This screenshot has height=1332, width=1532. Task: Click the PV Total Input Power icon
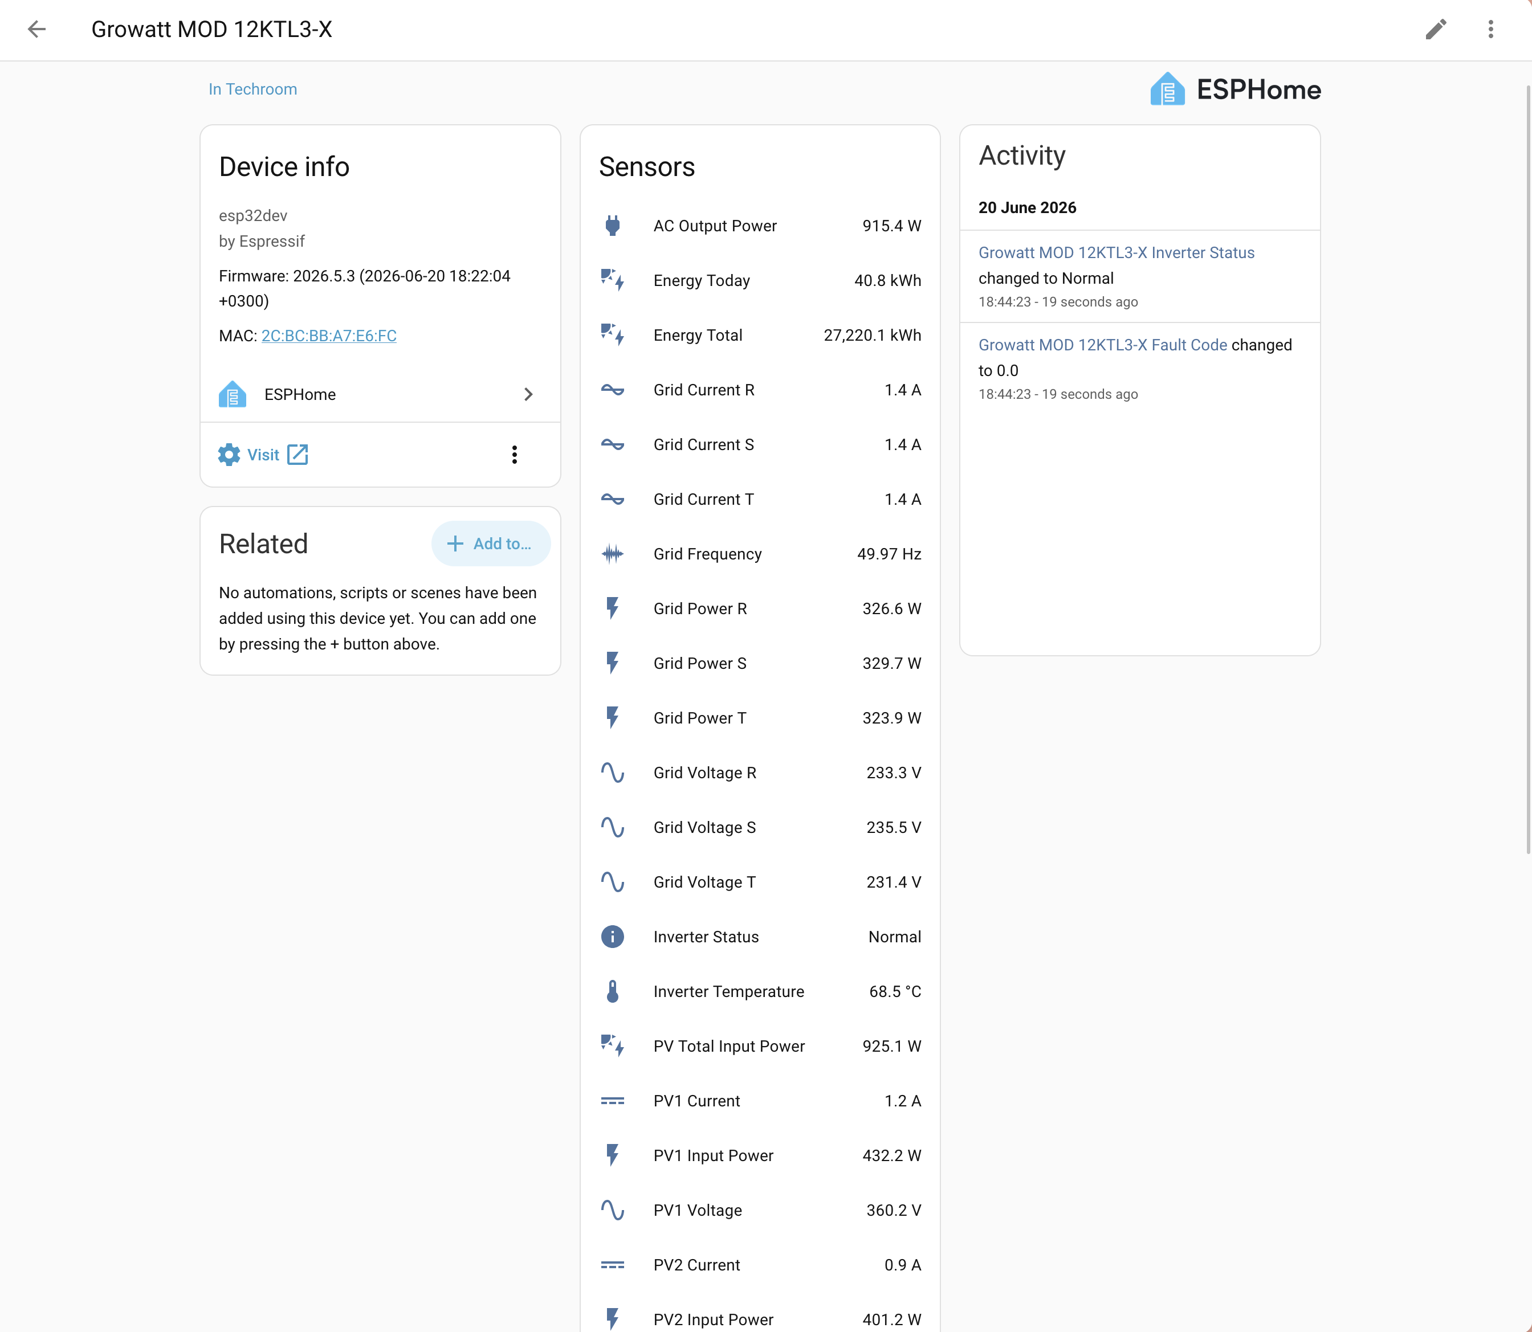tap(612, 1046)
